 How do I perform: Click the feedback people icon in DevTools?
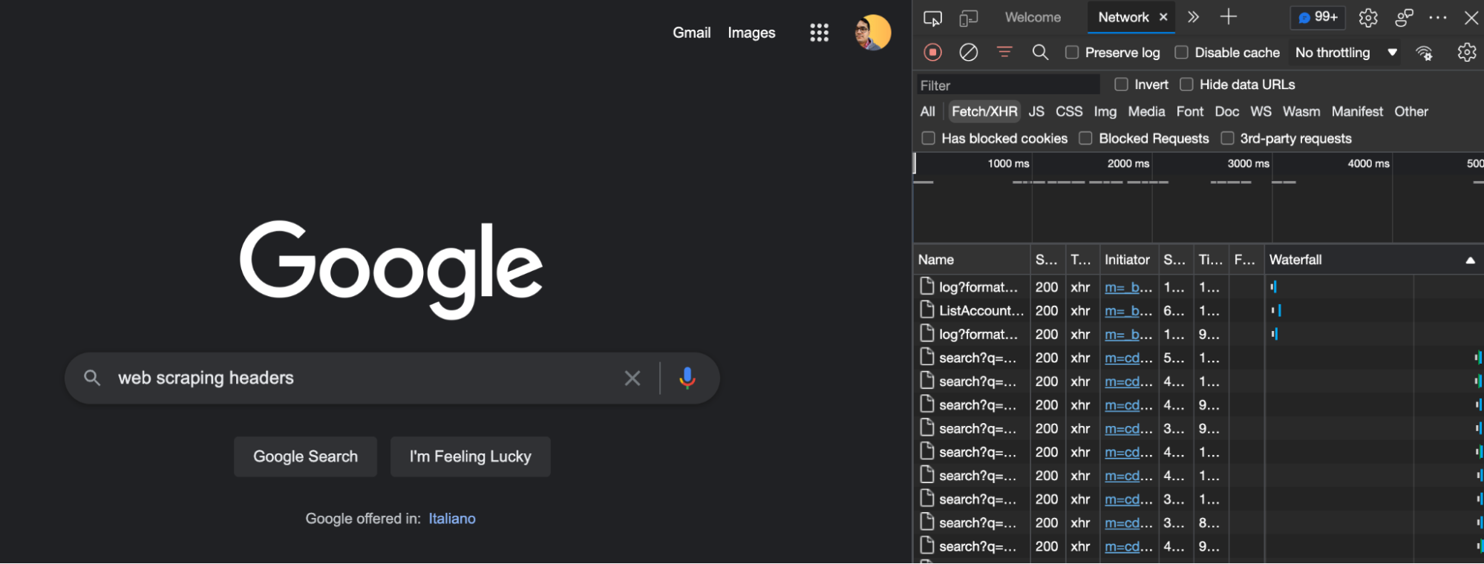click(x=1404, y=18)
